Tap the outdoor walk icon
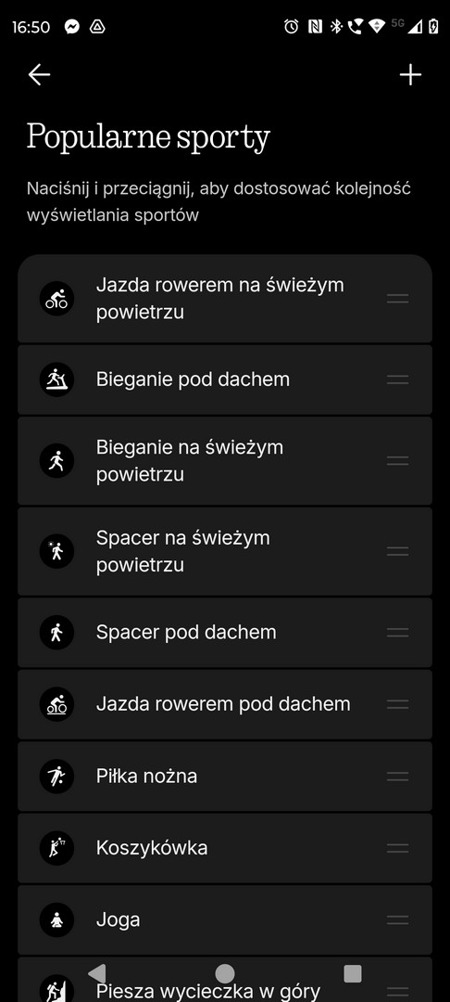 (56, 551)
